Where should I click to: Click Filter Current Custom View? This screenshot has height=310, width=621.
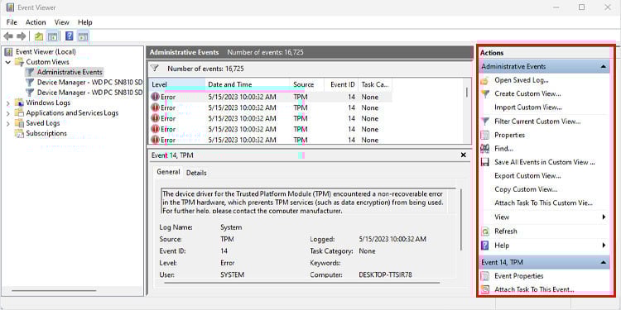tap(537, 122)
